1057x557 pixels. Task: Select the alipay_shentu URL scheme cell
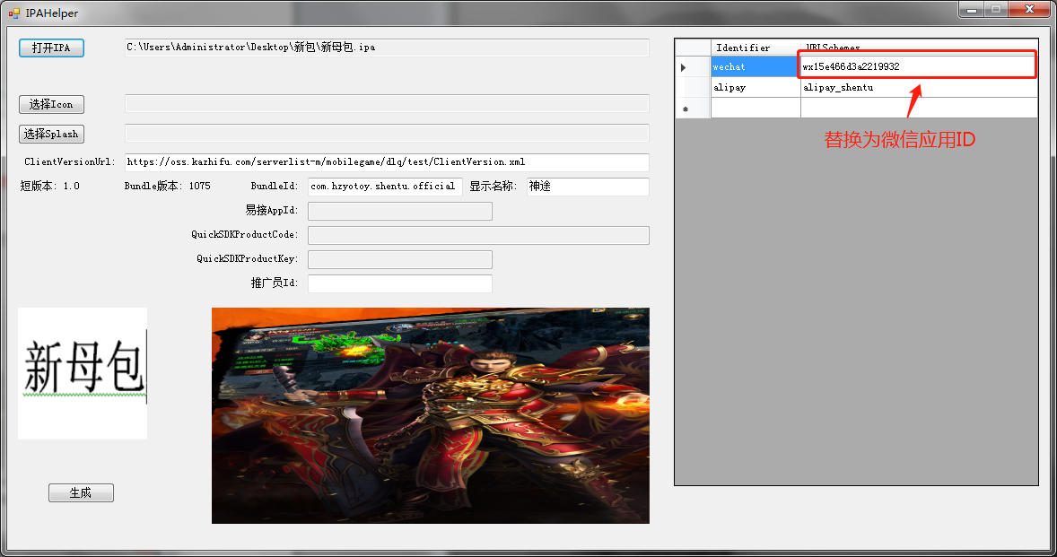pos(919,88)
